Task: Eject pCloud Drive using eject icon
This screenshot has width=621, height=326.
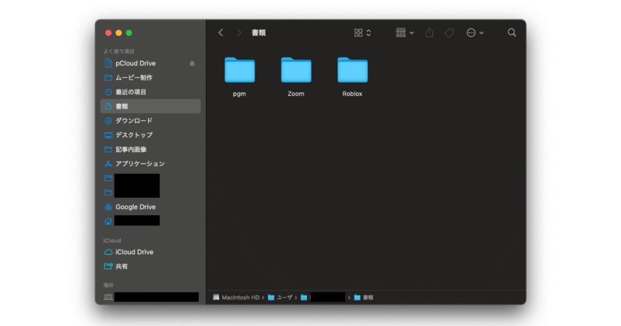Action: 192,64
